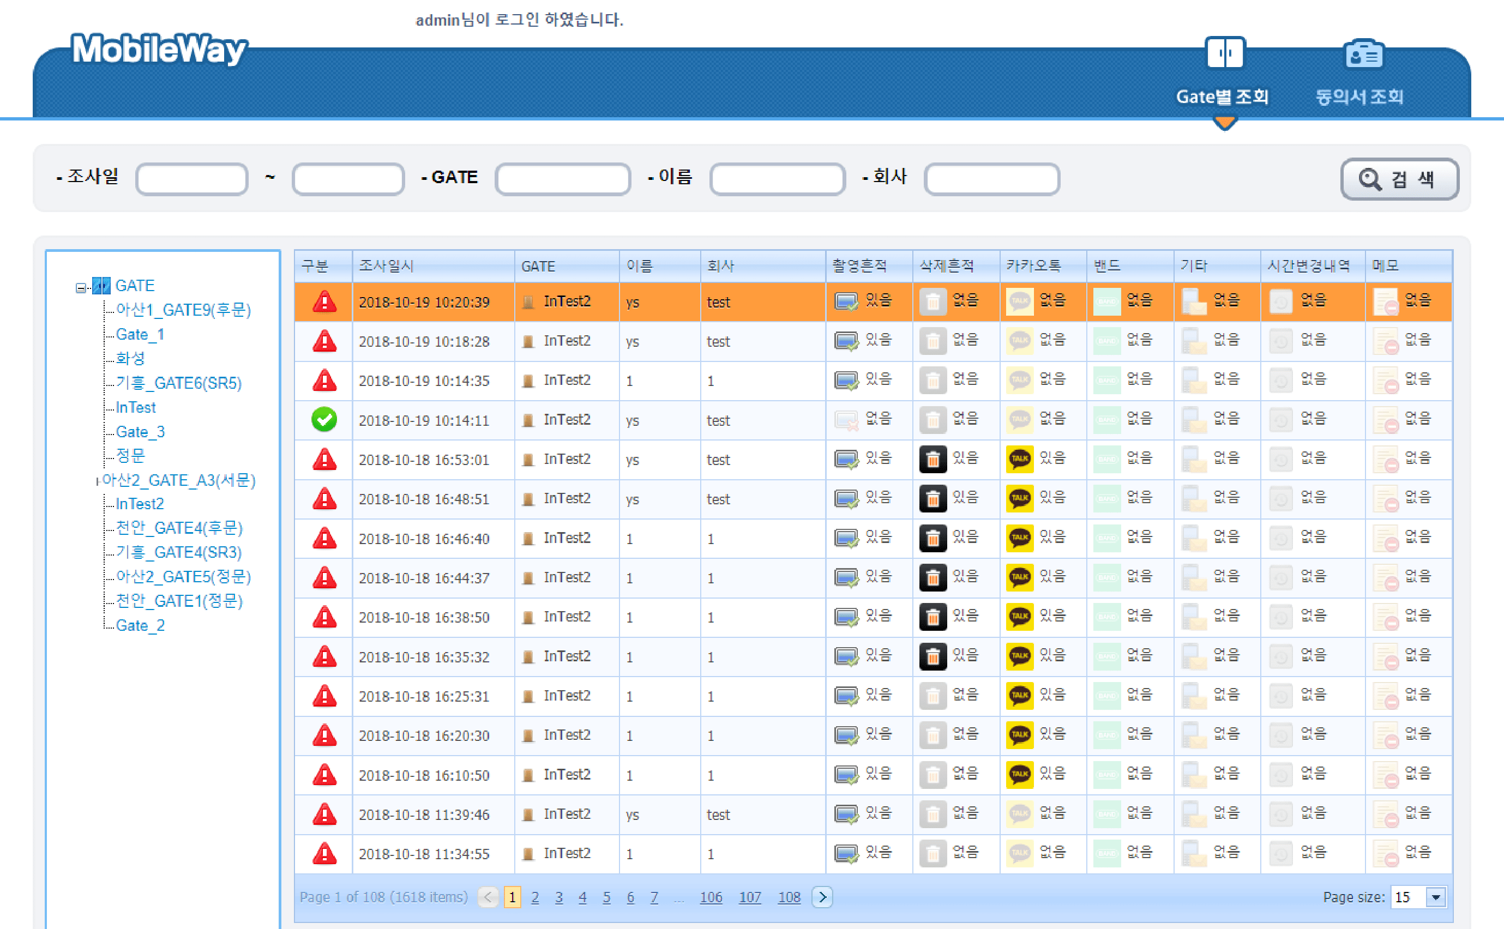Click the MobileWay logo
Screen dimensions: 1504x929
point(159,49)
